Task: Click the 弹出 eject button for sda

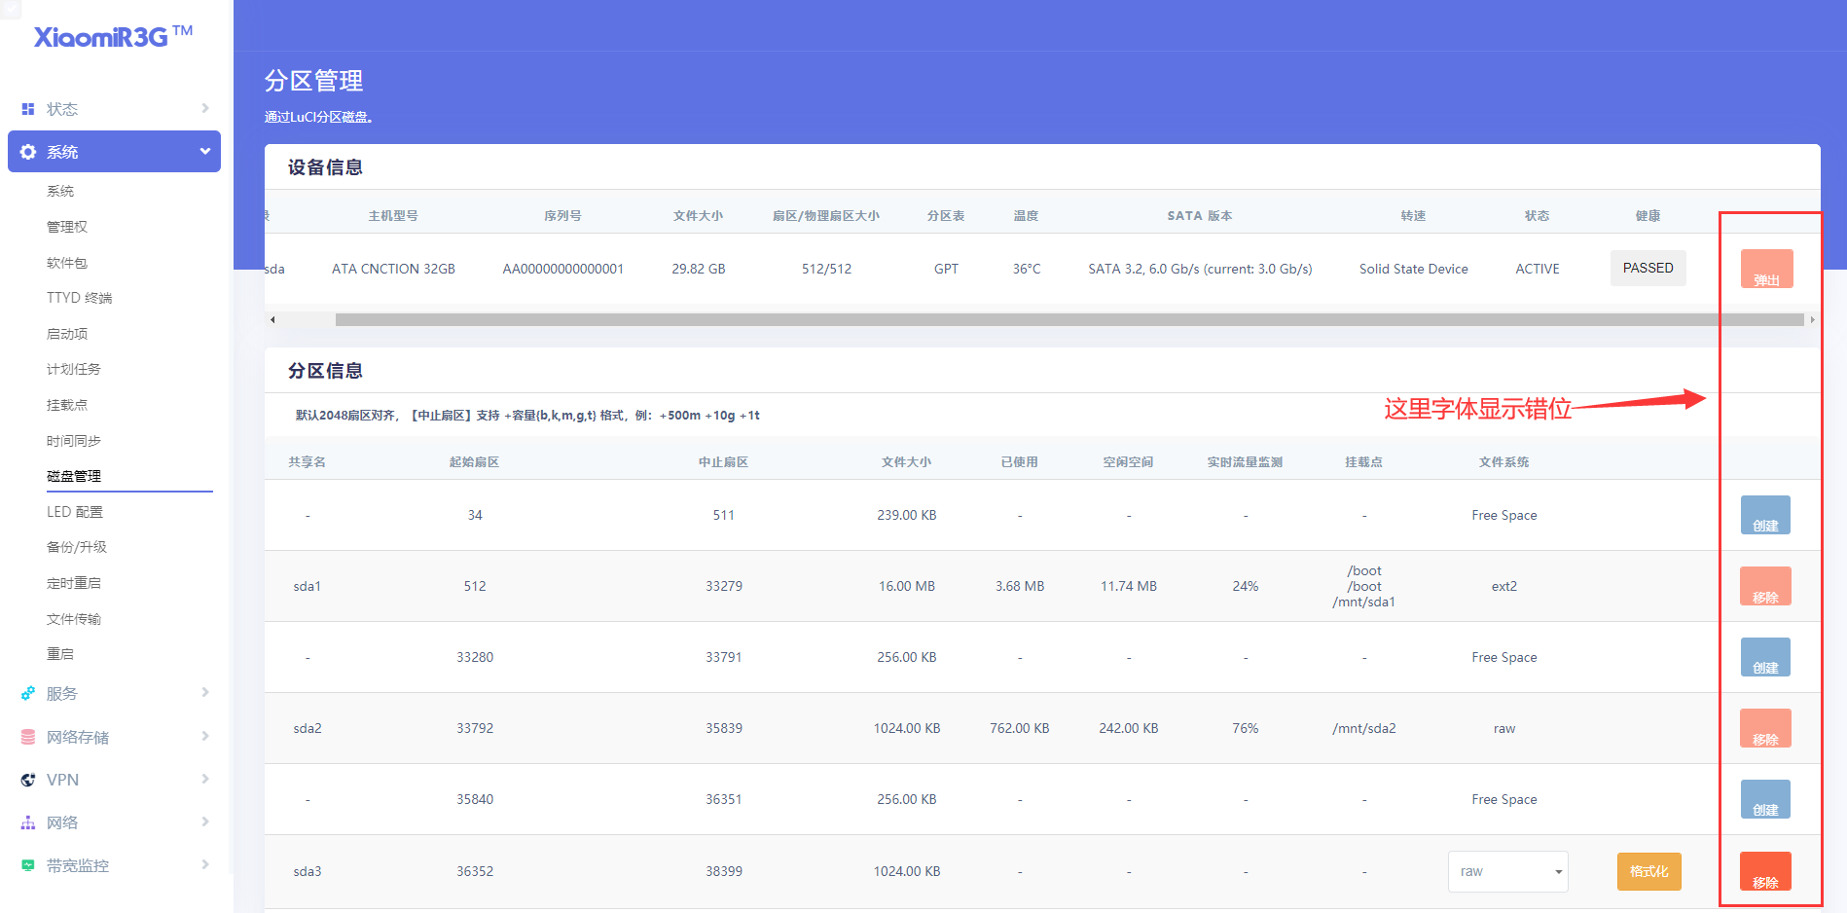Action: click(1765, 269)
